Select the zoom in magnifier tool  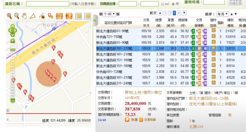point(10,16)
